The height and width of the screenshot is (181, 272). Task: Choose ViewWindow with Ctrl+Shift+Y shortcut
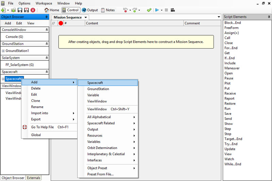pos(108,109)
